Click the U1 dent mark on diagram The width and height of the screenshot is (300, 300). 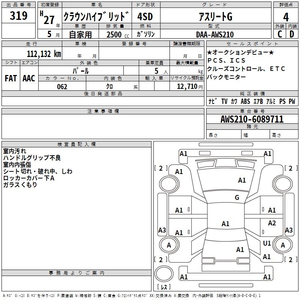pyautogui.click(x=267, y=243)
